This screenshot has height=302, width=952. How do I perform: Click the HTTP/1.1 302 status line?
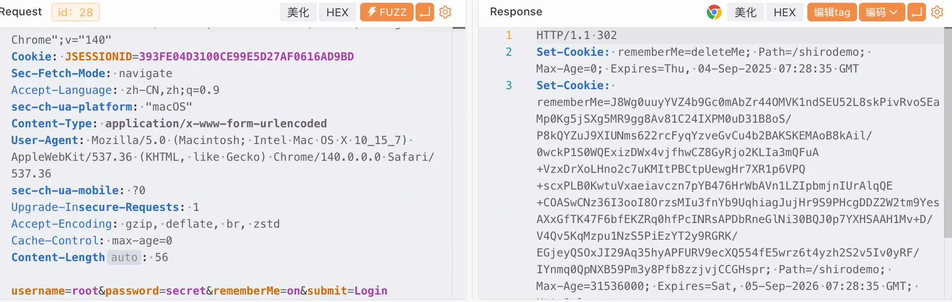577,35
